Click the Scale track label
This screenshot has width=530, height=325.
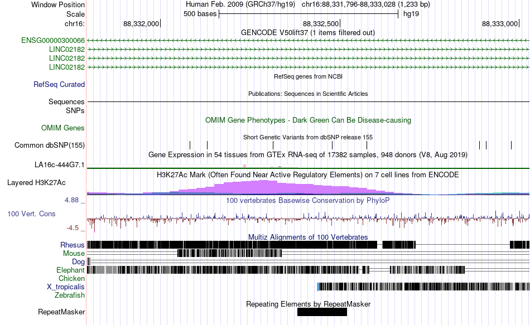tap(75, 14)
